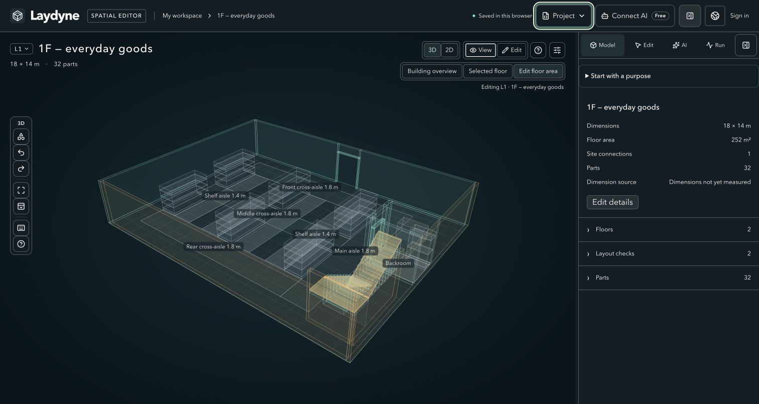Open the Model tab
This screenshot has width=759, height=404.
coord(602,45)
